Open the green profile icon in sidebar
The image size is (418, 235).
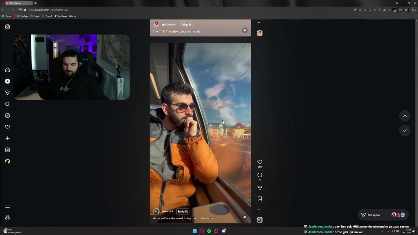(x=8, y=161)
